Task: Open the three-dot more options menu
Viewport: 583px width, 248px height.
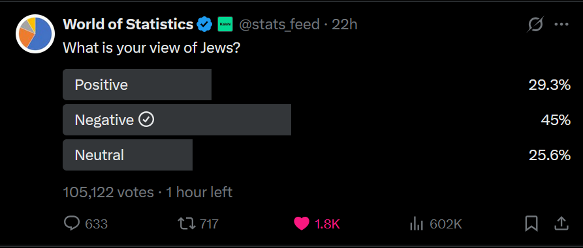Action: click(561, 25)
